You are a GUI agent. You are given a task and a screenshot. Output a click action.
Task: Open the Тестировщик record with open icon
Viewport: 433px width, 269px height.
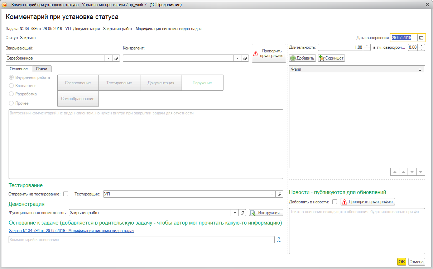[x=280, y=194]
